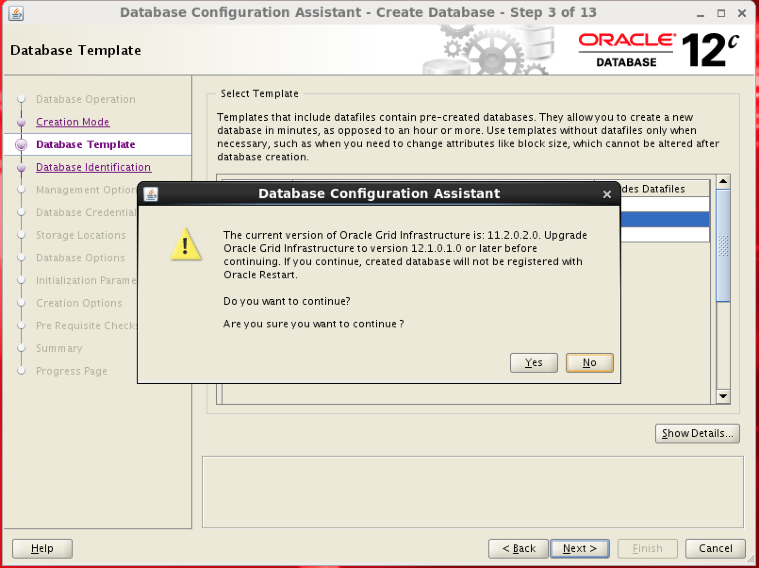
Task: Click the template list scroll up arrow
Action: click(723, 182)
